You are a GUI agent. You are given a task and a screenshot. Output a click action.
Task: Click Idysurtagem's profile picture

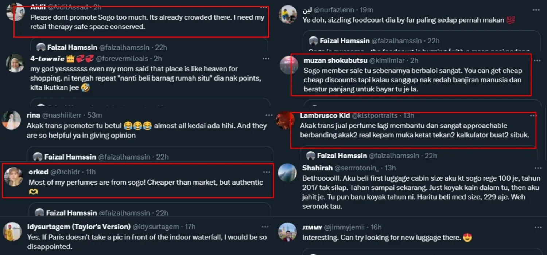click(12, 232)
